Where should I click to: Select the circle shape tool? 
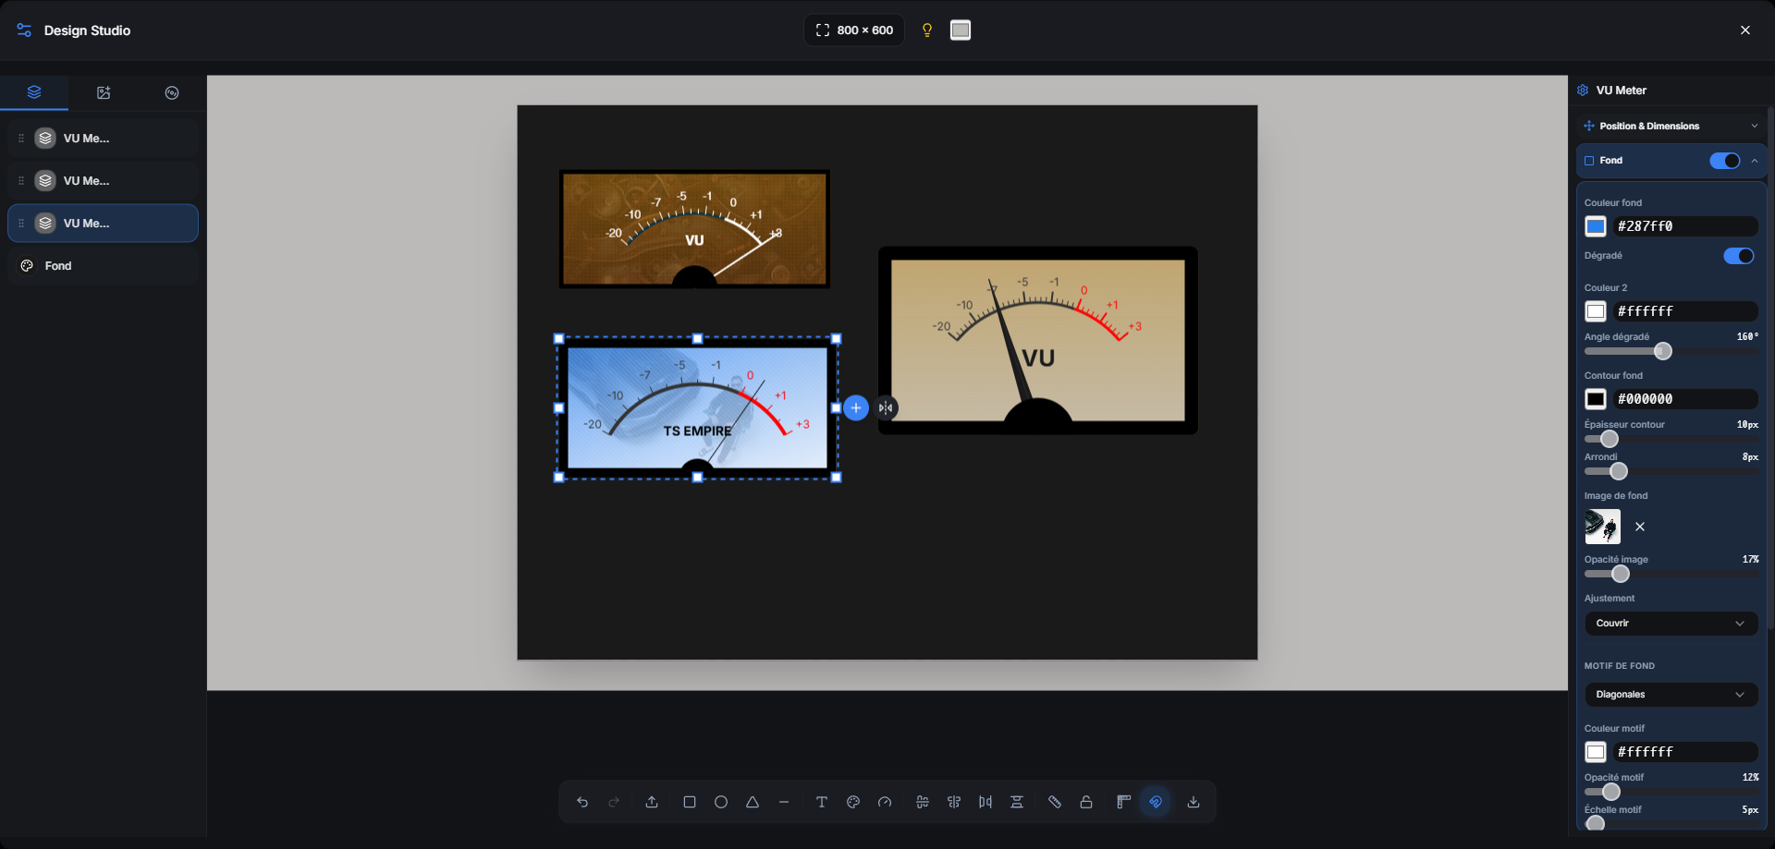click(721, 802)
